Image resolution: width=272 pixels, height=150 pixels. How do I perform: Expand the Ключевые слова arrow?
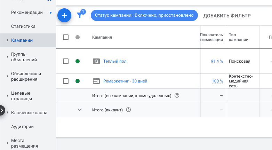coord(7,112)
